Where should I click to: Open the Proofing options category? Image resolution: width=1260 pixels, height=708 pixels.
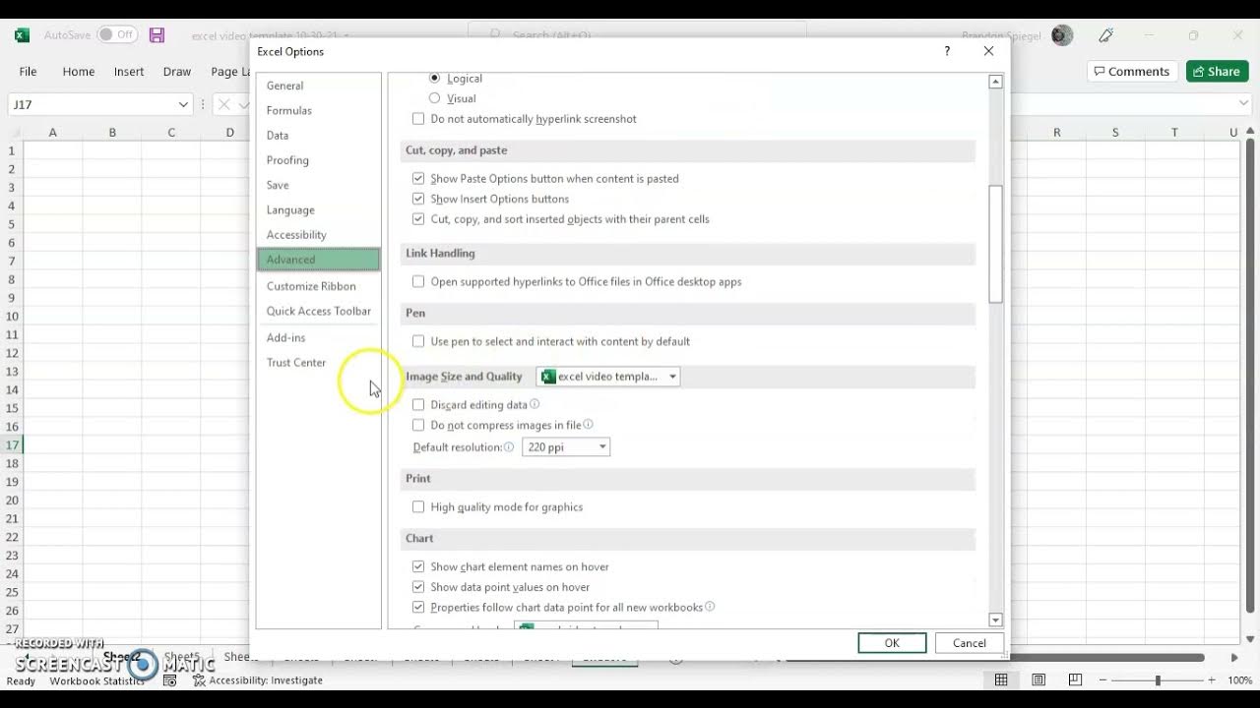point(318,160)
